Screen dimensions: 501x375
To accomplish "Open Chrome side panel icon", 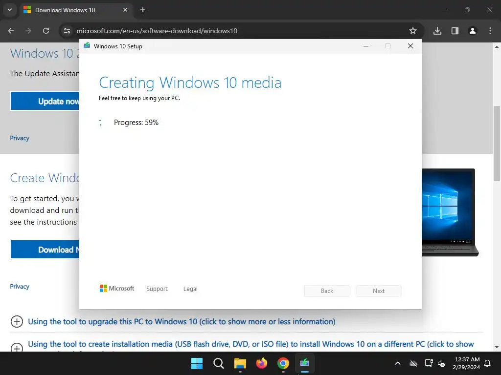I will [x=455, y=31].
